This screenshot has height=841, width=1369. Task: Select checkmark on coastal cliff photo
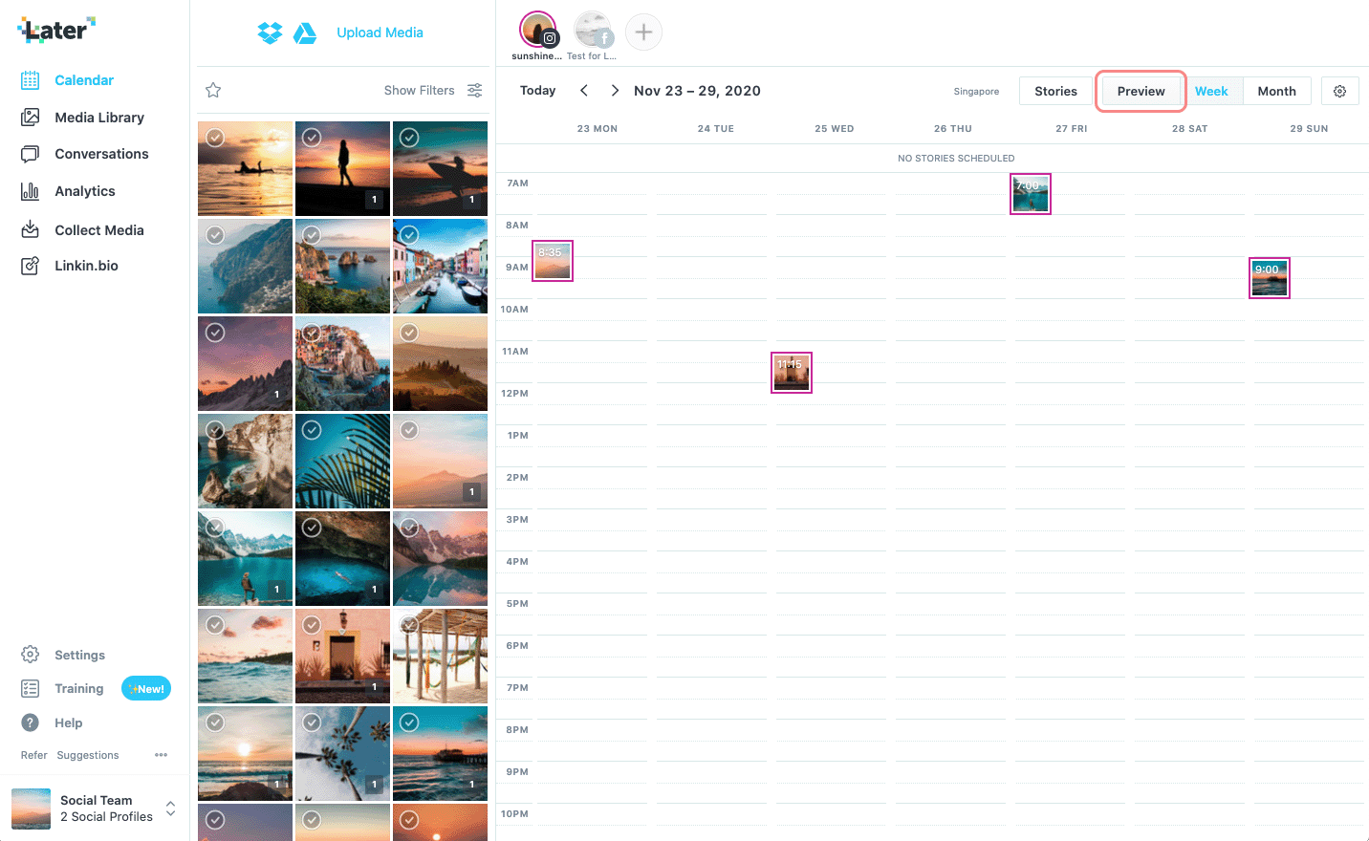point(216,235)
